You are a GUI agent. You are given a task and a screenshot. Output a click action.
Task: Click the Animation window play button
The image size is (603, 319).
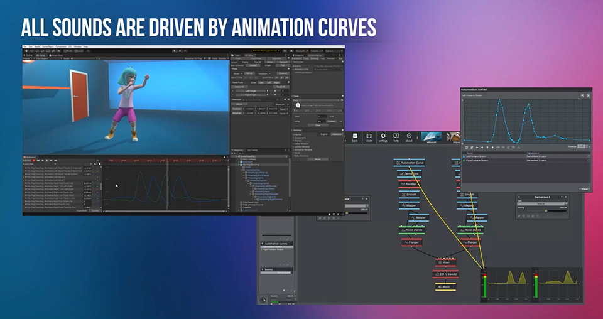pos(47,160)
